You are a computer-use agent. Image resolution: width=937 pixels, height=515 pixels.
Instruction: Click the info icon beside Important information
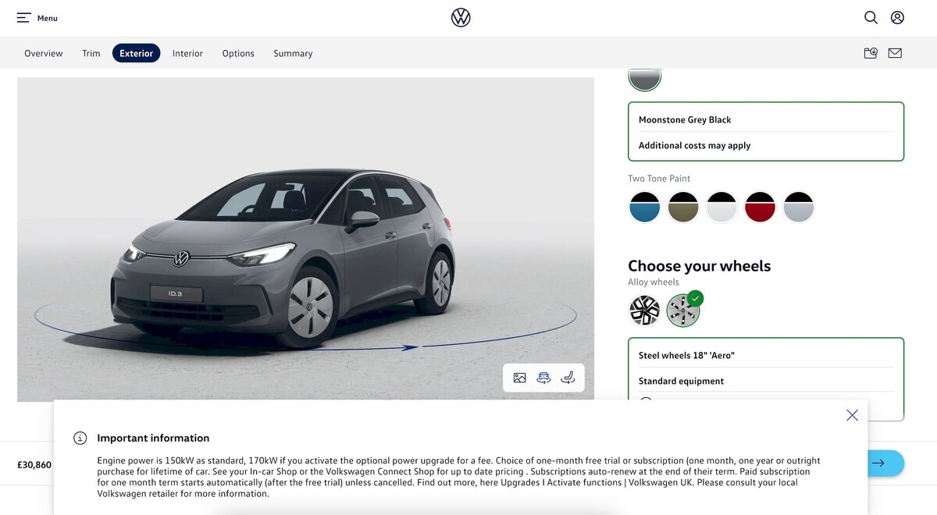pos(80,438)
